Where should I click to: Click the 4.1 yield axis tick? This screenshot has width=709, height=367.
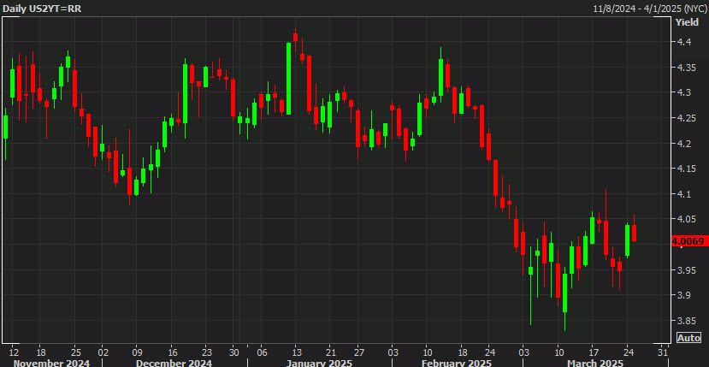(x=684, y=194)
